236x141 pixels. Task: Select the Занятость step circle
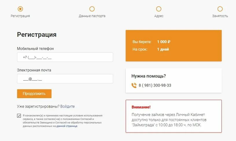tap(220, 9)
